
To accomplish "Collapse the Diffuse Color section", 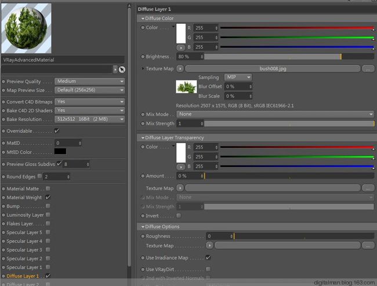I will pos(143,19).
